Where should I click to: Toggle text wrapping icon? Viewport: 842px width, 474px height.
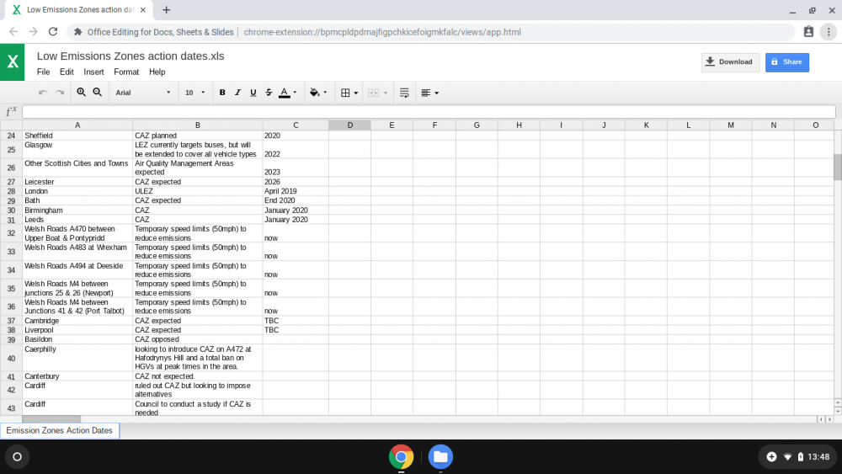404,93
